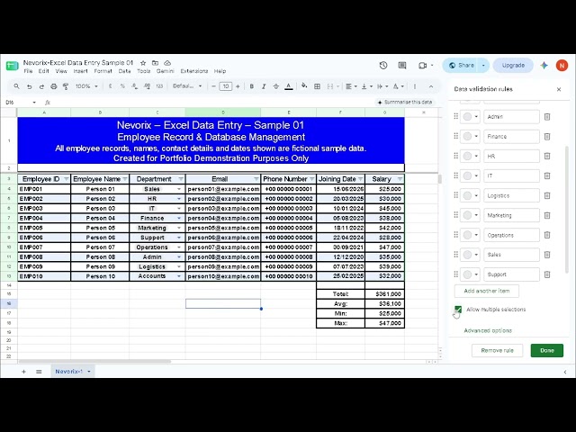The height and width of the screenshot is (432, 576).
Task: Add a new sheet with plus icon
Action: [x=24, y=372]
